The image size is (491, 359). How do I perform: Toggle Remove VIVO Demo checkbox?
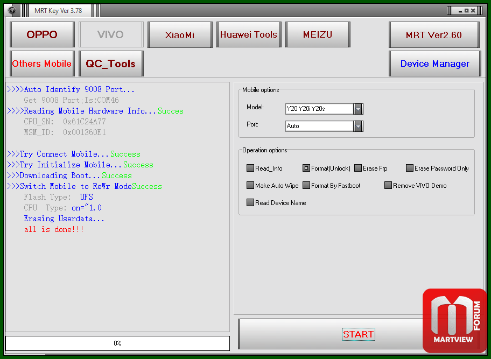(x=388, y=185)
